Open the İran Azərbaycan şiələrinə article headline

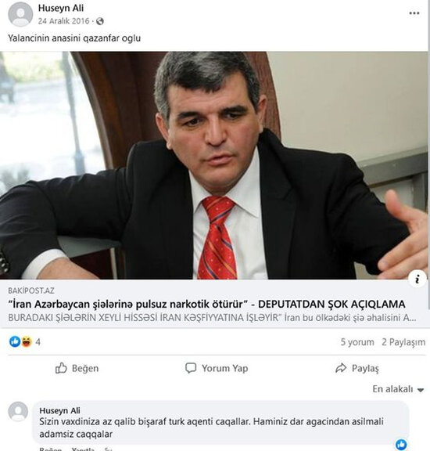pos(206,304)
